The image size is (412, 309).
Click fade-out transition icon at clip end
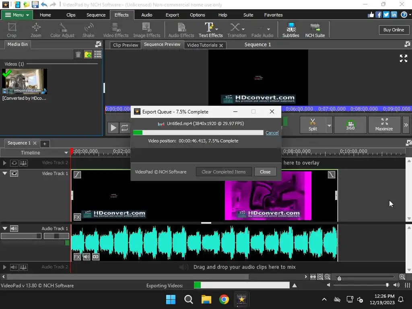[x=332, y=175]
